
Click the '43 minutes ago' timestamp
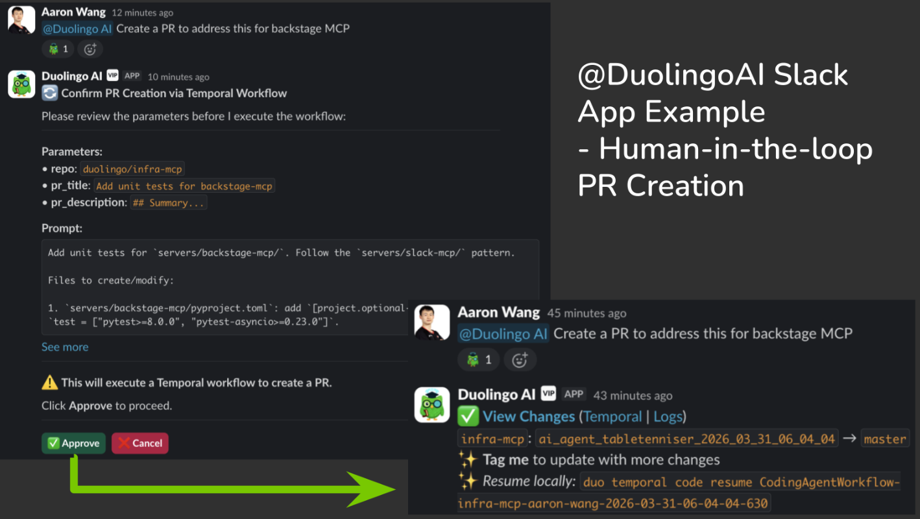pos(633,396)
